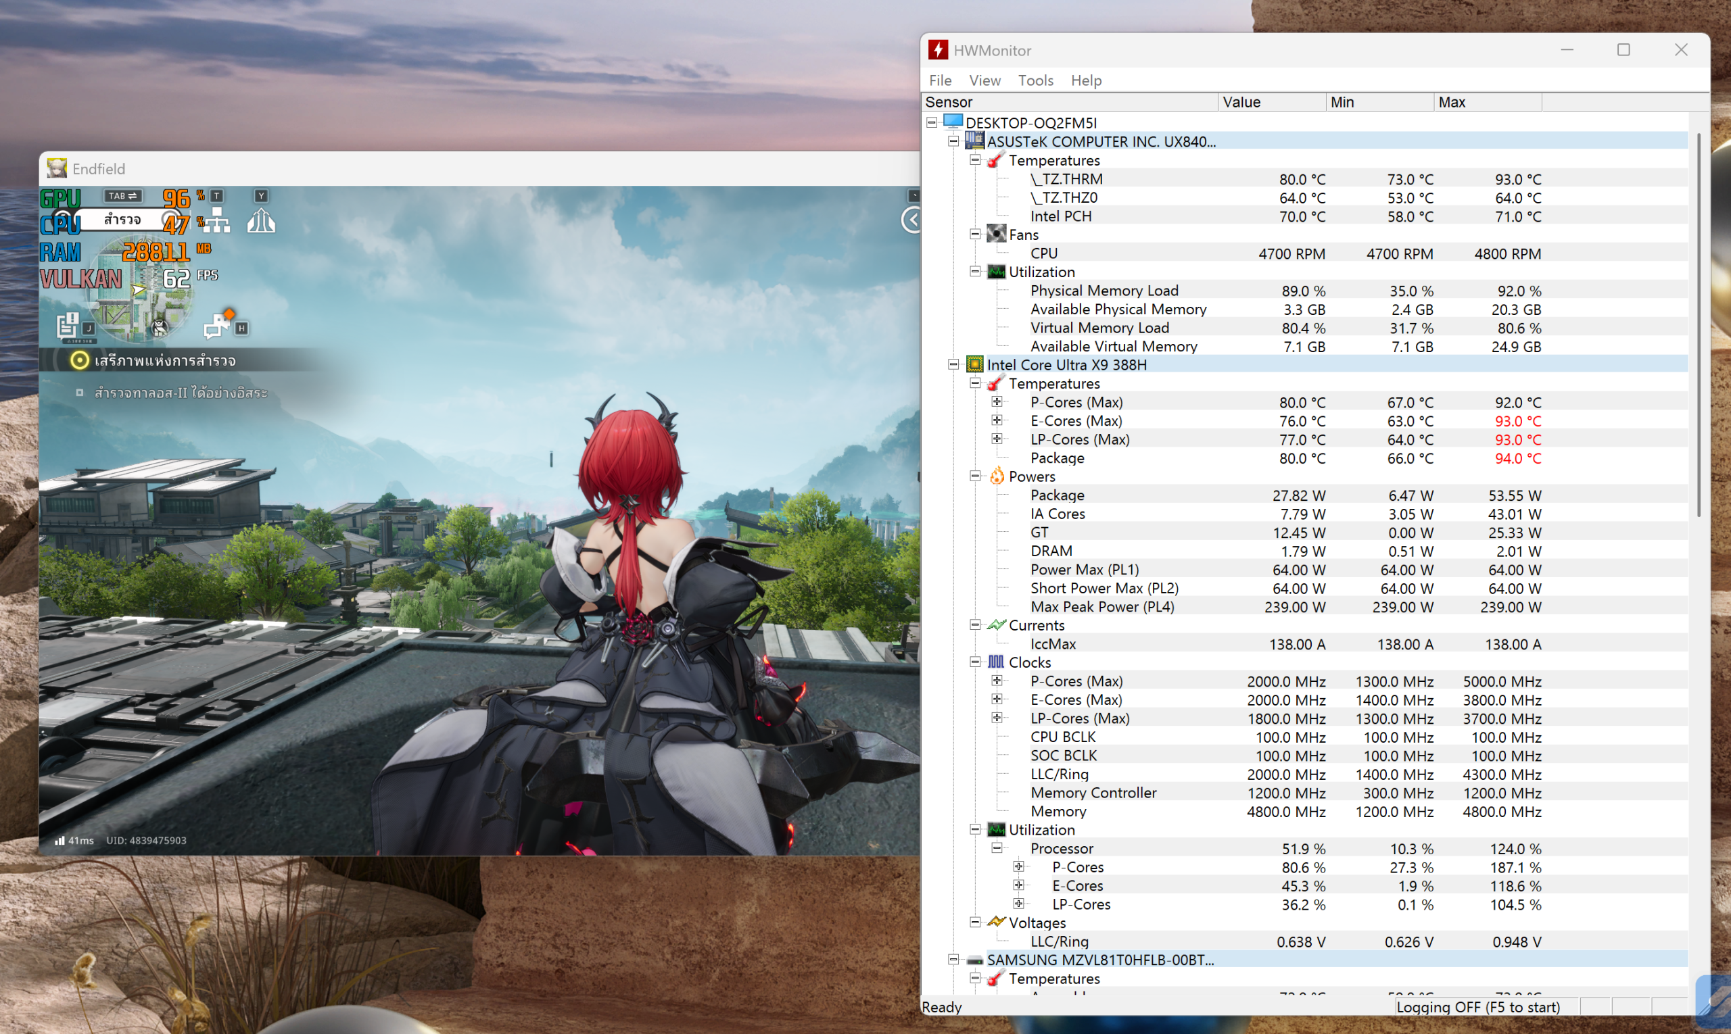The image size is (1731, 1034).
Task: Collapse the Intel Core Ultra X9 388H node
Action: pyautogui.click(x=953, y=364)
